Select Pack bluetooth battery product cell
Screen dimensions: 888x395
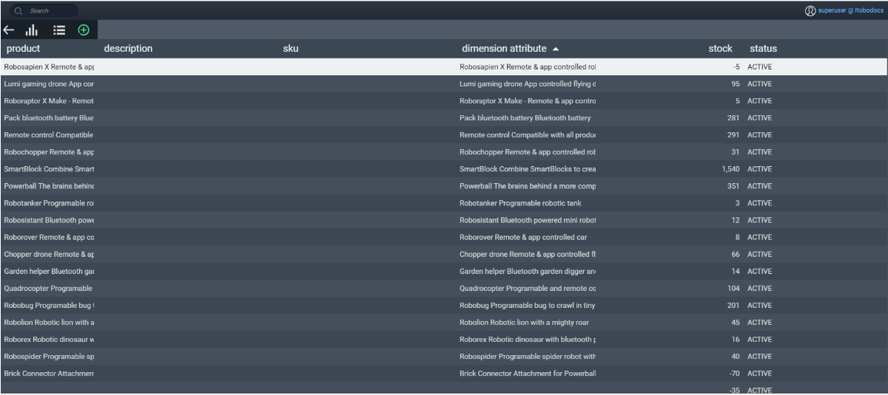(49, 118)
